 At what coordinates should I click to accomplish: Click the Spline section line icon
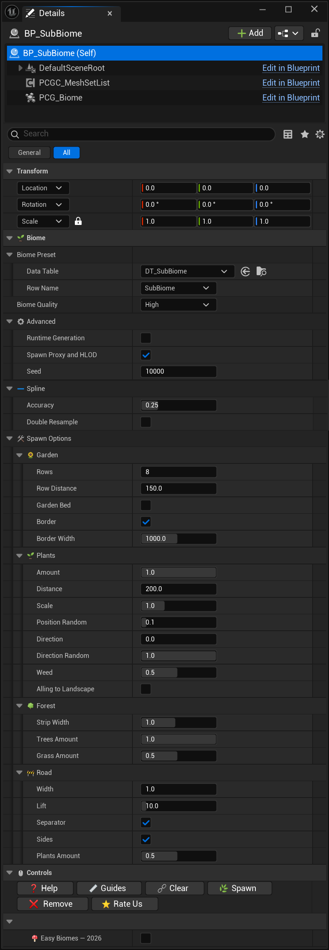click(21, 388)
